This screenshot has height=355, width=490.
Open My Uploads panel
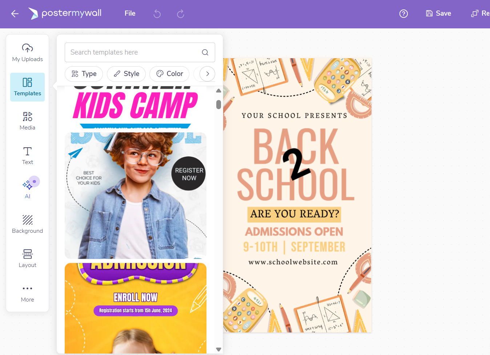point(28,53)
